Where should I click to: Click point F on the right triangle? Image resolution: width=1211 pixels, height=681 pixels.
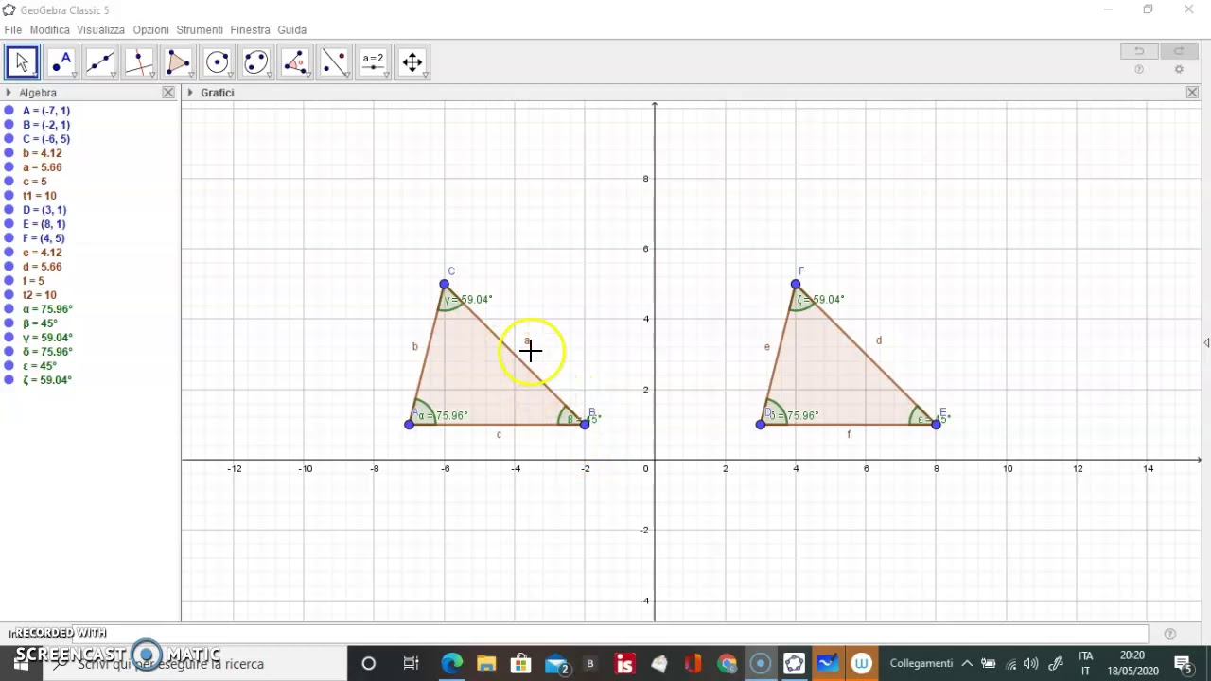click(796, 284)
